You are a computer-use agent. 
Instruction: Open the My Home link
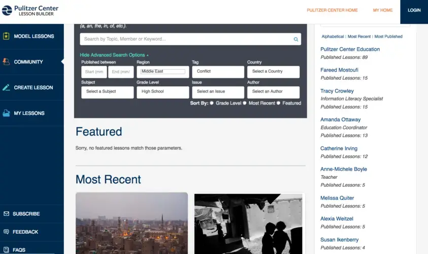point(383,10)
